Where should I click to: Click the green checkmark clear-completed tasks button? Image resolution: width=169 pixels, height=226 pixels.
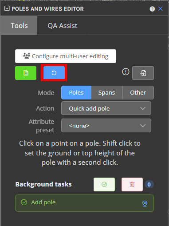[x=104, y=184]
